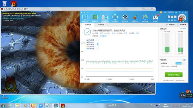
Task: Collapse the chart legend with small blue handle
Action: (98, 44)
